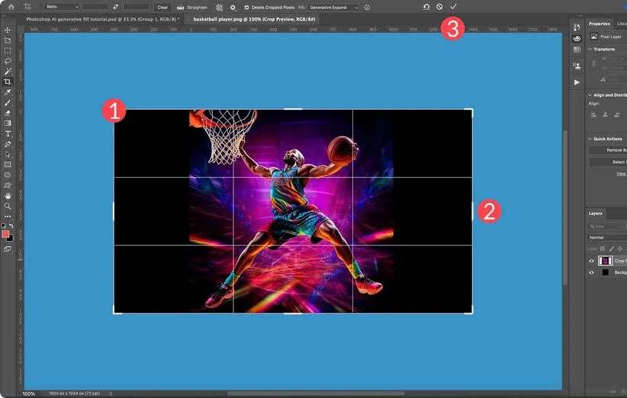Viewport: 627px width, 398px height.
Task: Reset the crop box with the undo arrow
Action: pos(426,7)
